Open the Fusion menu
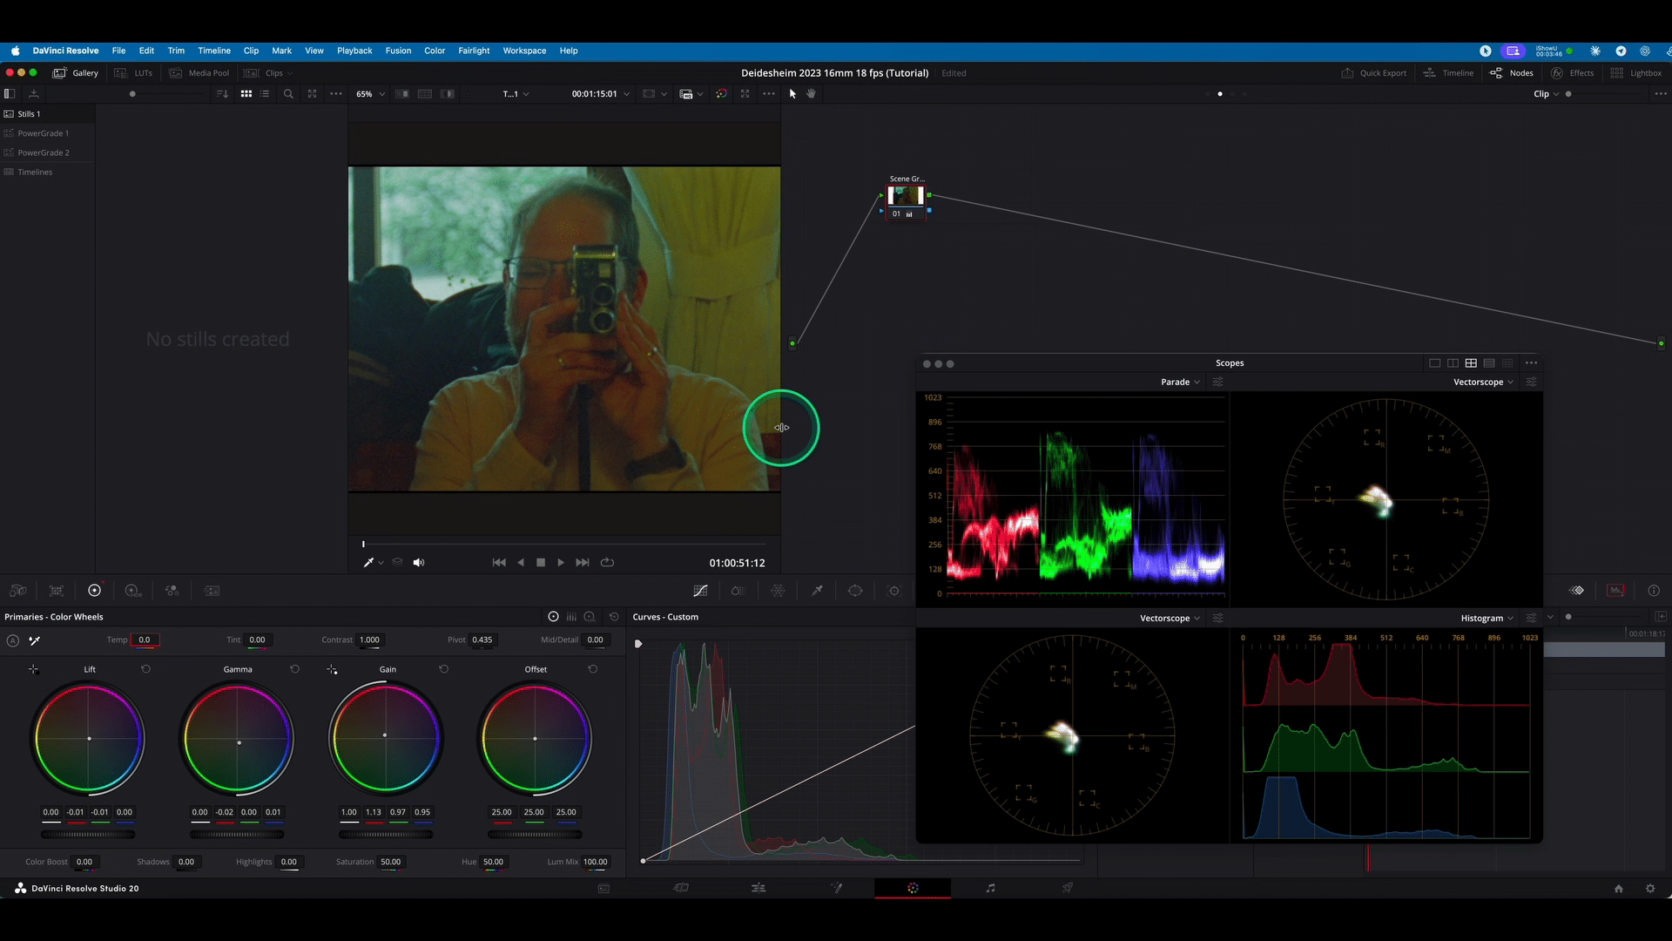The image size is (1672, 941). pyautogui.click(x=398, y=51)
